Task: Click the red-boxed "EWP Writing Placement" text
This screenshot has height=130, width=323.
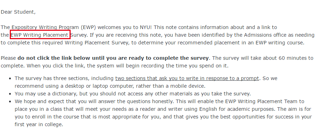Action: (x=40, y=35)
